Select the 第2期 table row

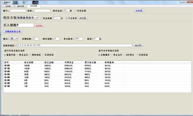pos(97,83)
